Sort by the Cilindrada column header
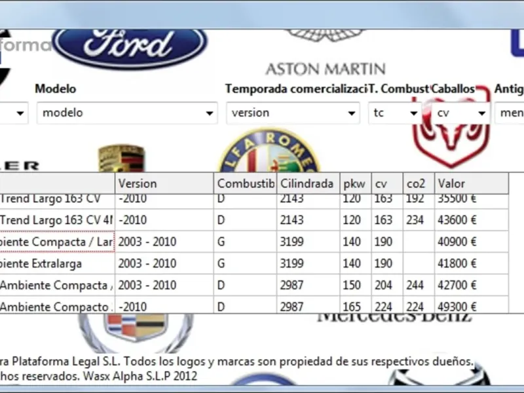The image size is (524, 393). [308, 183]
